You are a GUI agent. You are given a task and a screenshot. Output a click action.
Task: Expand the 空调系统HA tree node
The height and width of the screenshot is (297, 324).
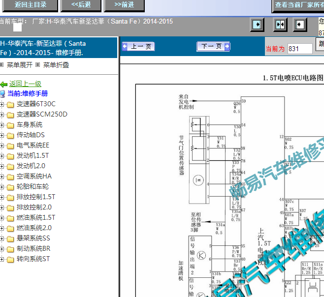2,177
